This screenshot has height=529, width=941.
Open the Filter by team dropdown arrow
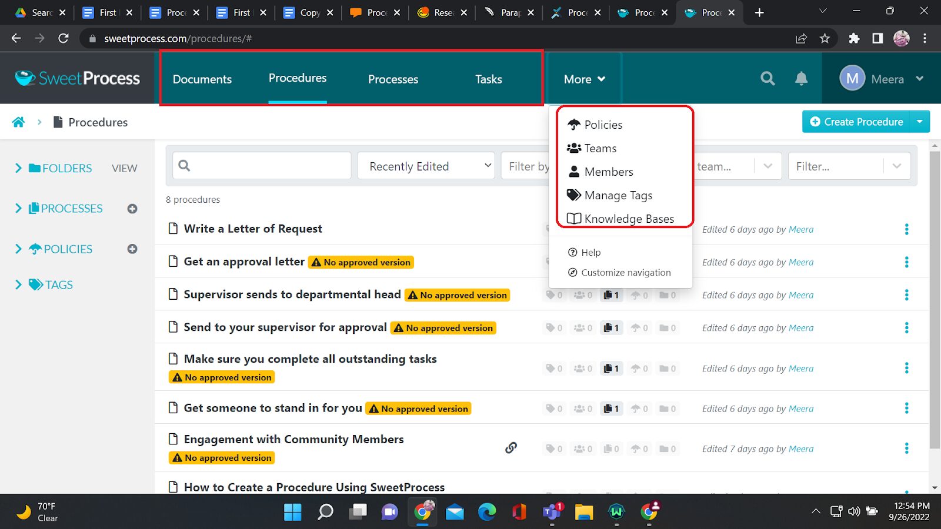click(768, 166)
